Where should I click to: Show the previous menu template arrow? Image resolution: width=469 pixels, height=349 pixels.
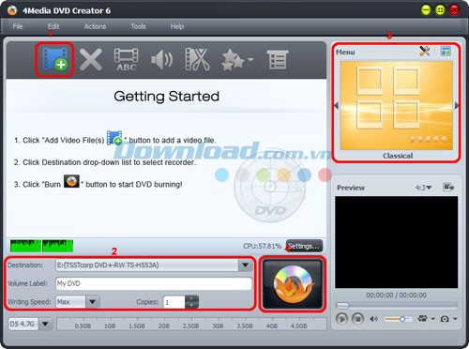[336, 106]
